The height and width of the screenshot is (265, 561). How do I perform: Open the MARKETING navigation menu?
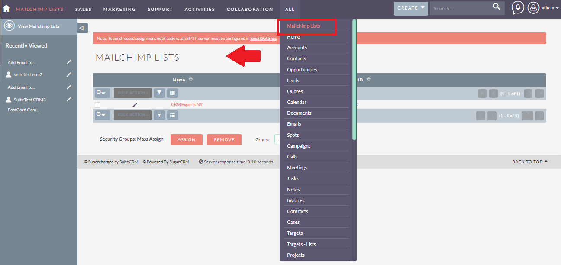(x=119, y=9)
